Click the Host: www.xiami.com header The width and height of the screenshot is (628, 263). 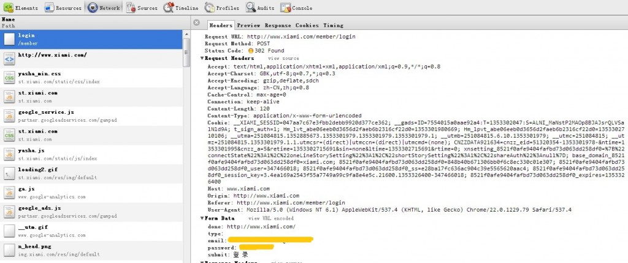point(239,188)
